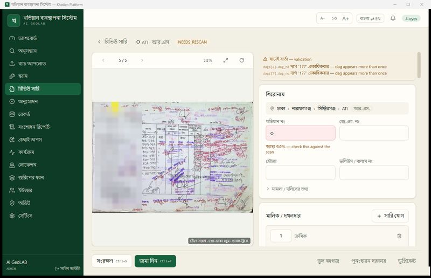Click the ইউজার people icon
This screenshot has width=431, height=278.
[x=12, y=190]
